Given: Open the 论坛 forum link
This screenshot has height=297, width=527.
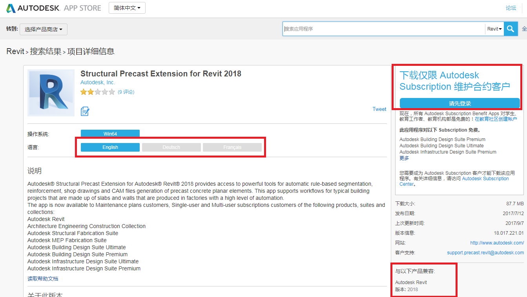Looking at the screenshot, I should click(x=511, y=7).
